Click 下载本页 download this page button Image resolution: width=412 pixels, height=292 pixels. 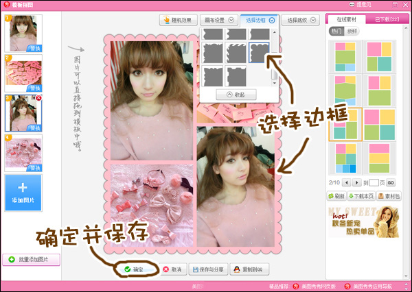click(x=360, y=197)
